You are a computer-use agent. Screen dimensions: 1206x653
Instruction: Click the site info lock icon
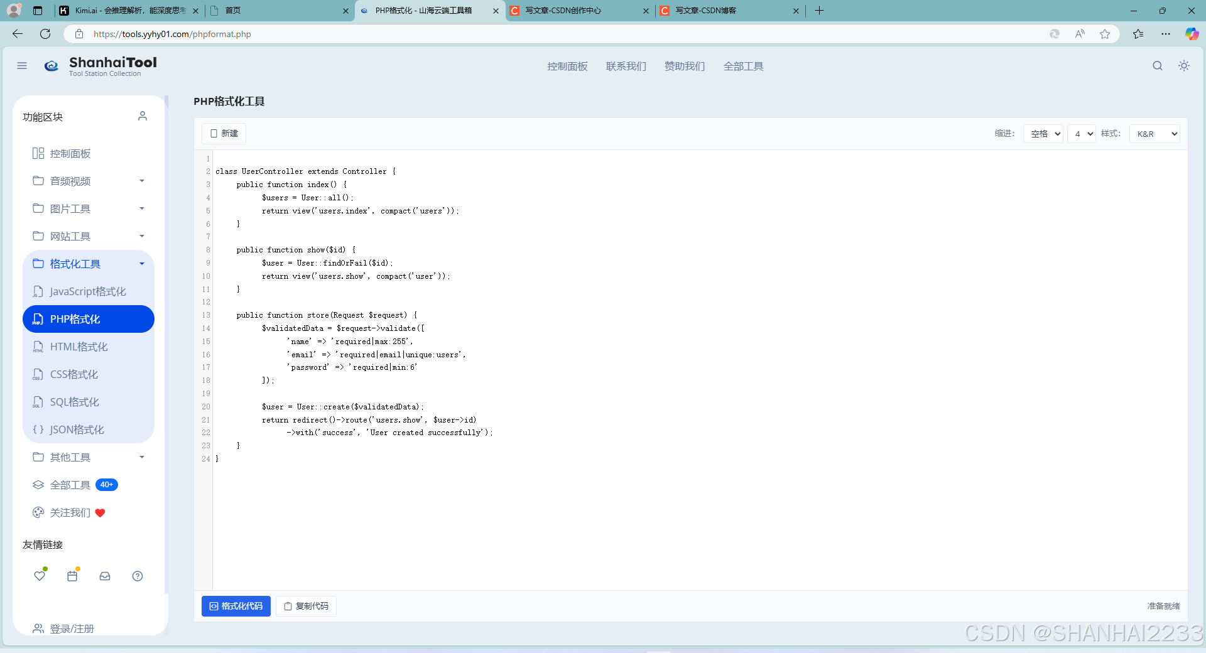pyautogui.click(x=79, y=34)
